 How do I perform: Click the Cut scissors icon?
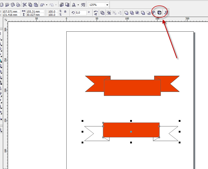click(x=25, y=5)
